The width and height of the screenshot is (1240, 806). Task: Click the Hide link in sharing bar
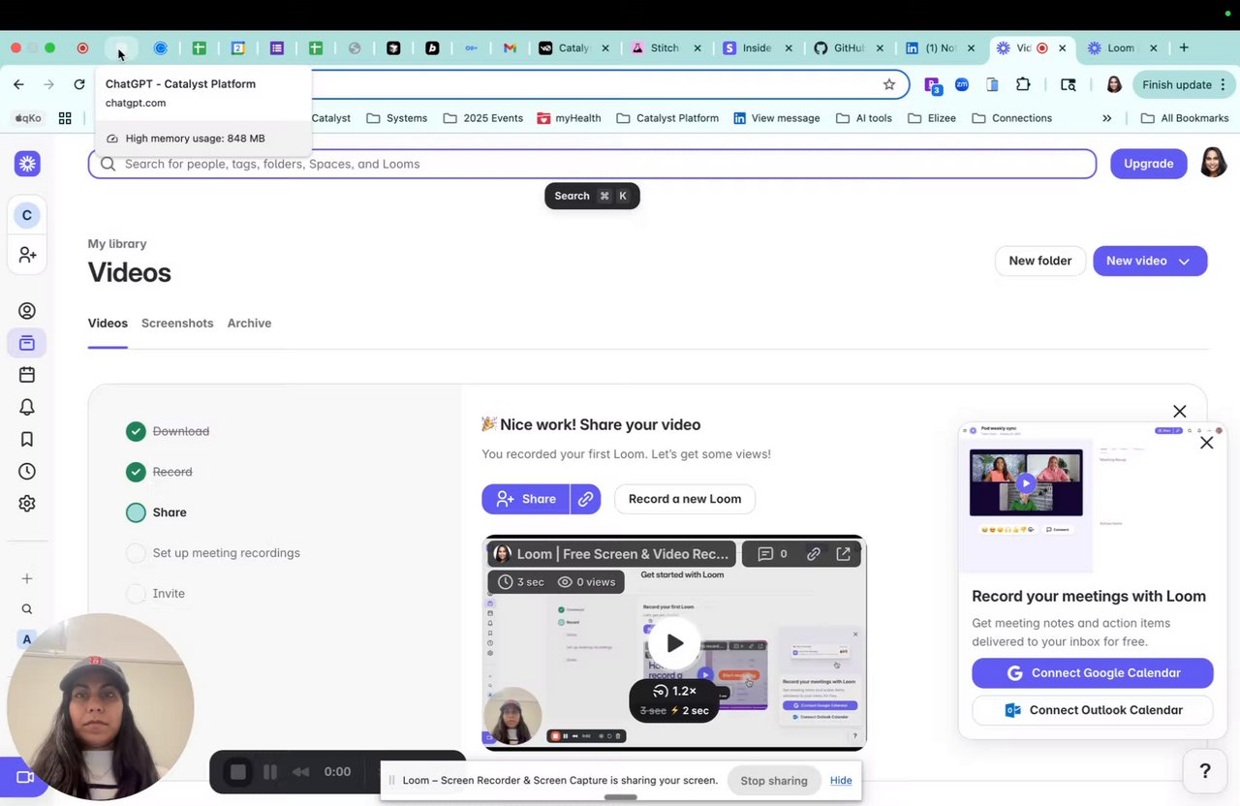coord(841,781)
